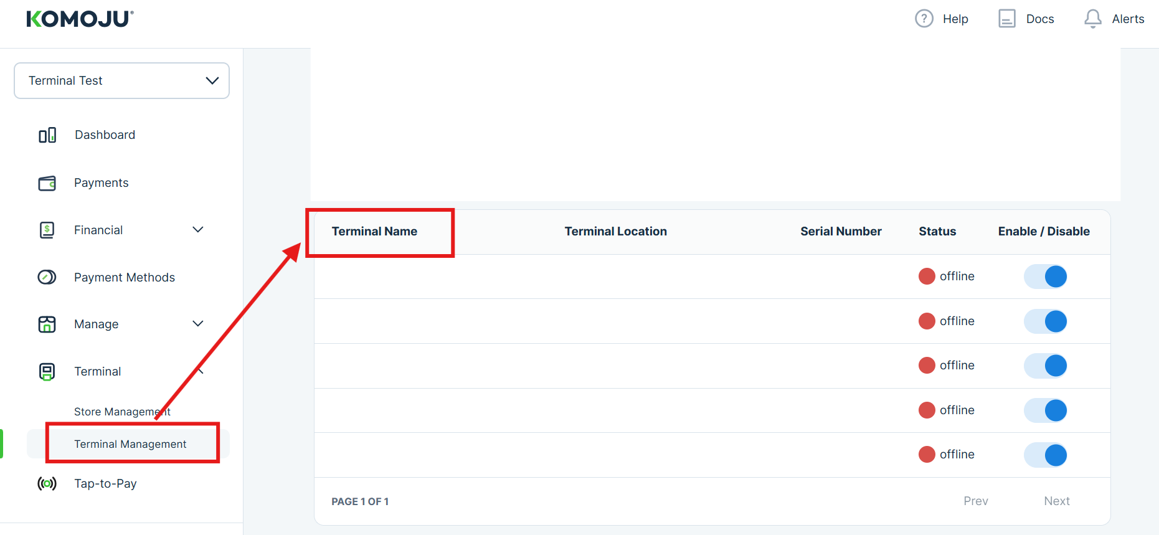Click the Terminal device icon
Screen dimensions: 1159x535
(x=47, y=372)
